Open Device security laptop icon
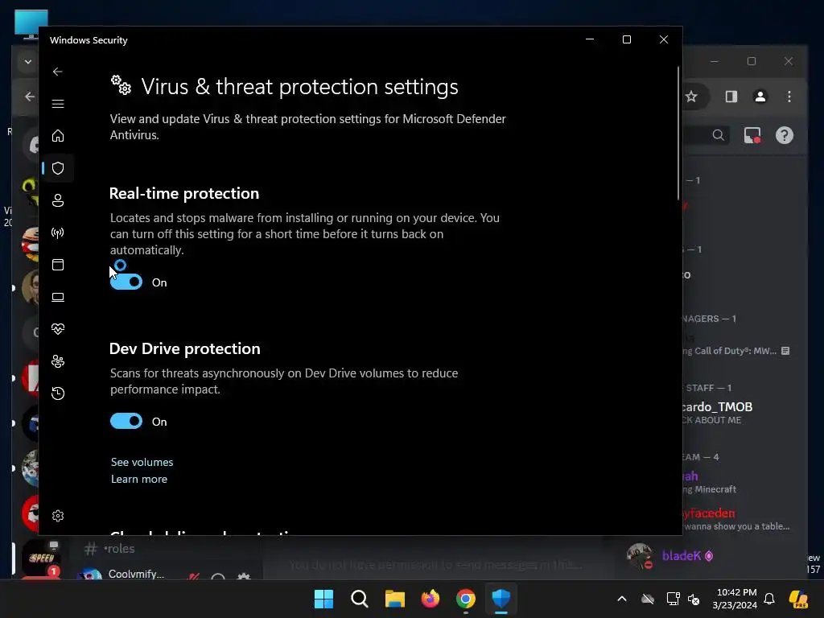 [58, 297]
